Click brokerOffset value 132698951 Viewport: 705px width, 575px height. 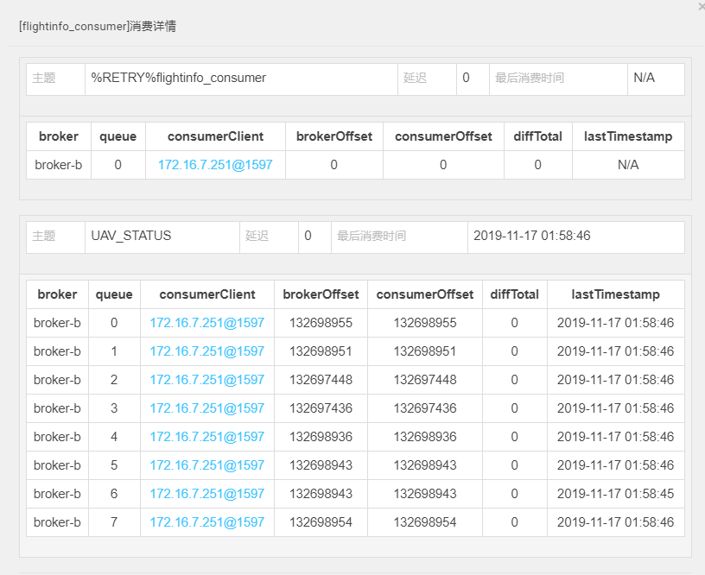click(321, 351)
